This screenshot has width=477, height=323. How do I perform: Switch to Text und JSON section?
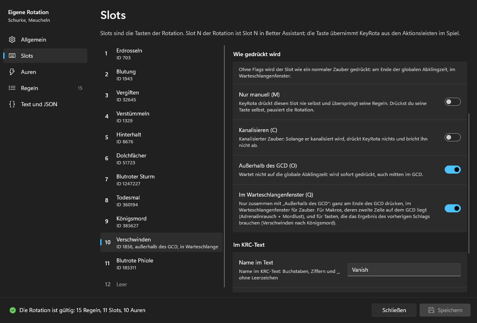(45, 104)
